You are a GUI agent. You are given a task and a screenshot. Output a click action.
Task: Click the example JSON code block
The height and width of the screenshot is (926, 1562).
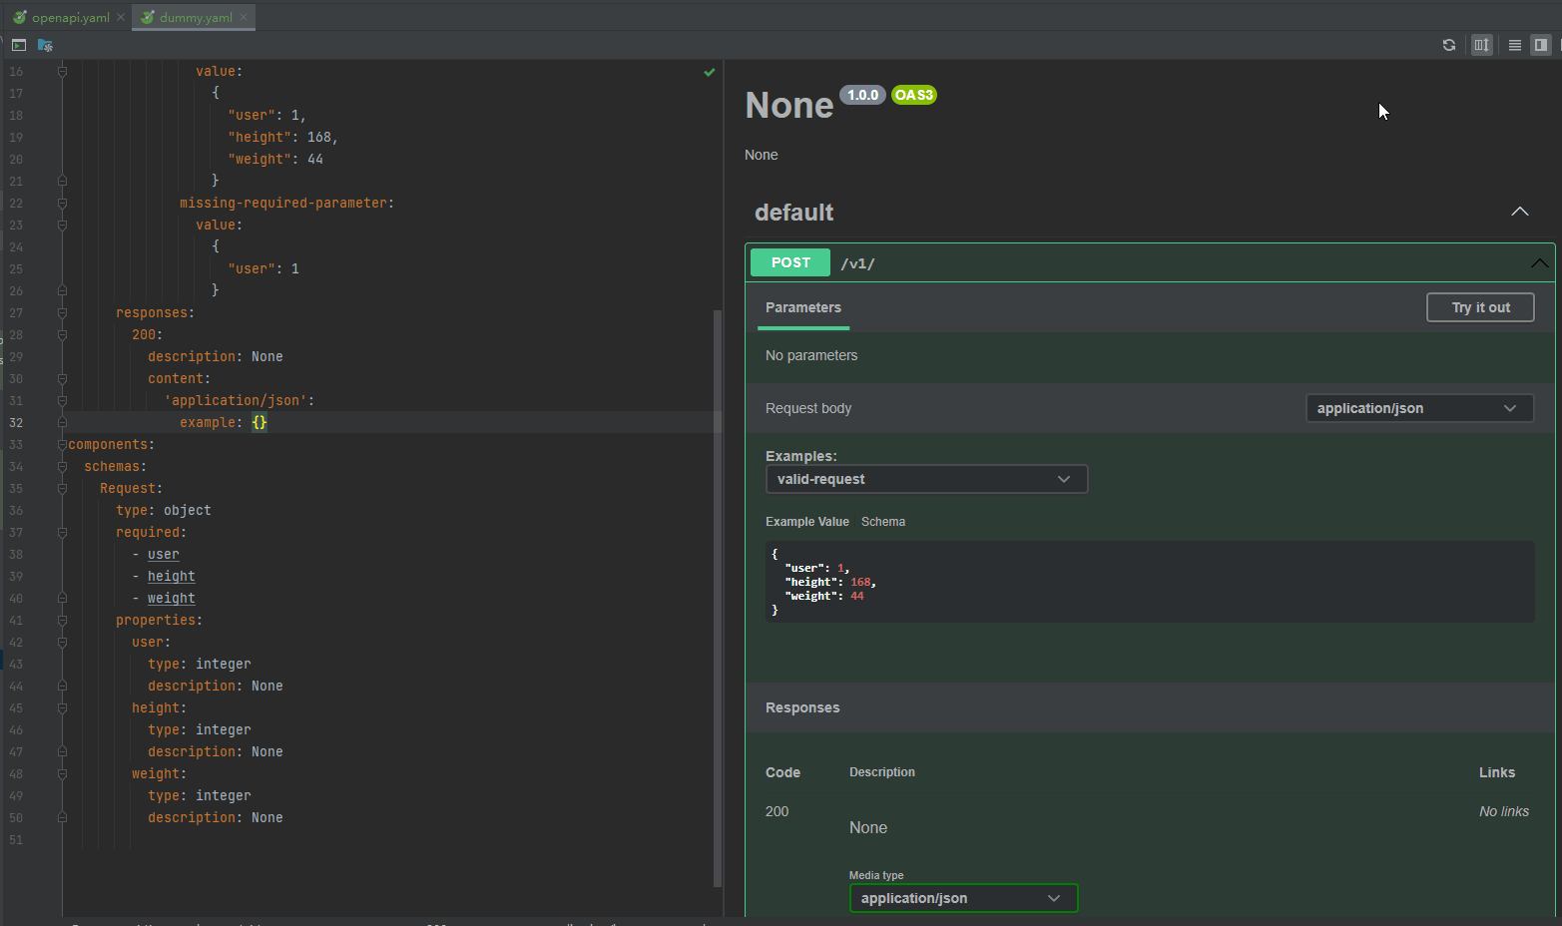tap(1150, 582)
